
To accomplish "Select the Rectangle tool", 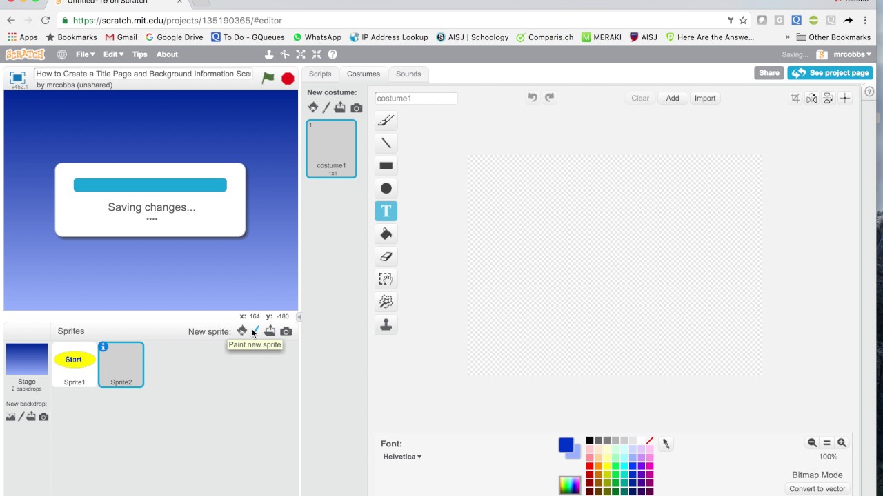I will pos(386,166).
